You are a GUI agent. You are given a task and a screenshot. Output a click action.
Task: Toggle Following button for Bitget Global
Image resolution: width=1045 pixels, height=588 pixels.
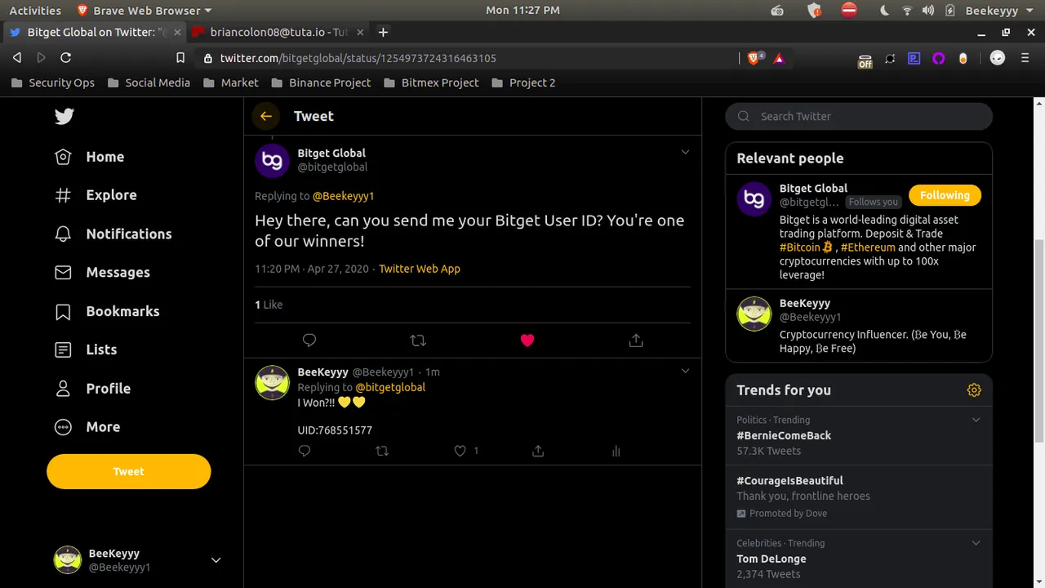point(945,195)
